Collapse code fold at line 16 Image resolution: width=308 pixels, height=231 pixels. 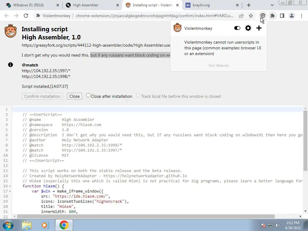pos(10,186)
